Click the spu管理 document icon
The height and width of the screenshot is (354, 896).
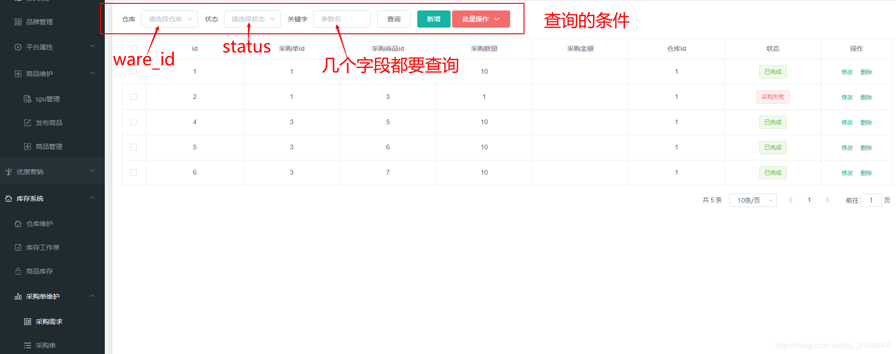tap(28, 99)
